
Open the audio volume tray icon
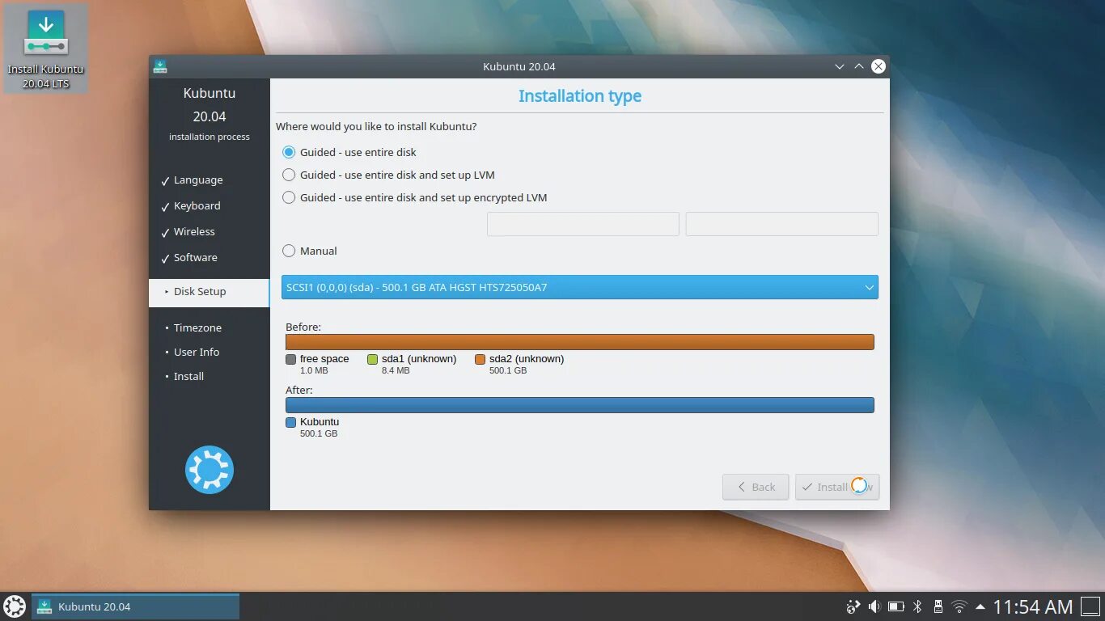(x=874, y=606)
